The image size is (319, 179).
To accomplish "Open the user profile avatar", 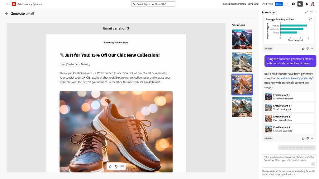I will click(313, 4).
